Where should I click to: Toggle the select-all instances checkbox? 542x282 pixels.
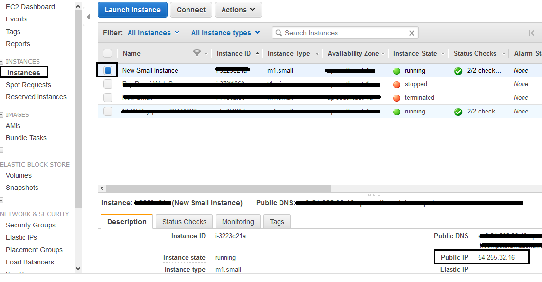click(x=107, y=53)
